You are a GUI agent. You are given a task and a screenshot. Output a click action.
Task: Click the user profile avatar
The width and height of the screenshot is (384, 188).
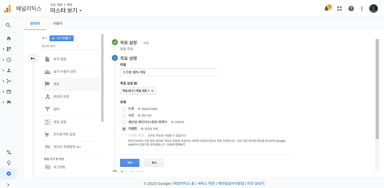(x=373, y=8)
